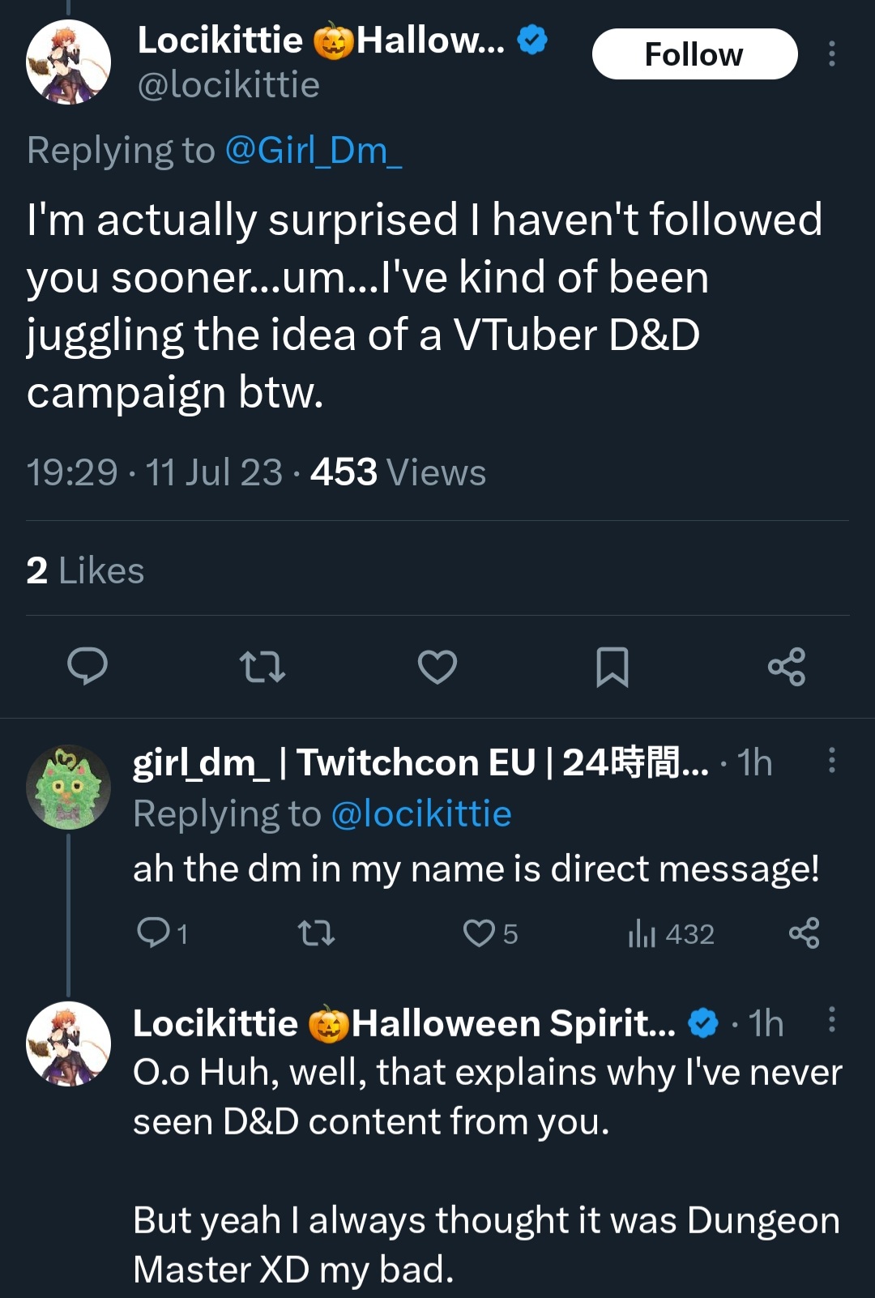This screenshot has height=1298, width=875.
Task: Open the @Girl_Dm_ mention link
Action: click(314, 151)
